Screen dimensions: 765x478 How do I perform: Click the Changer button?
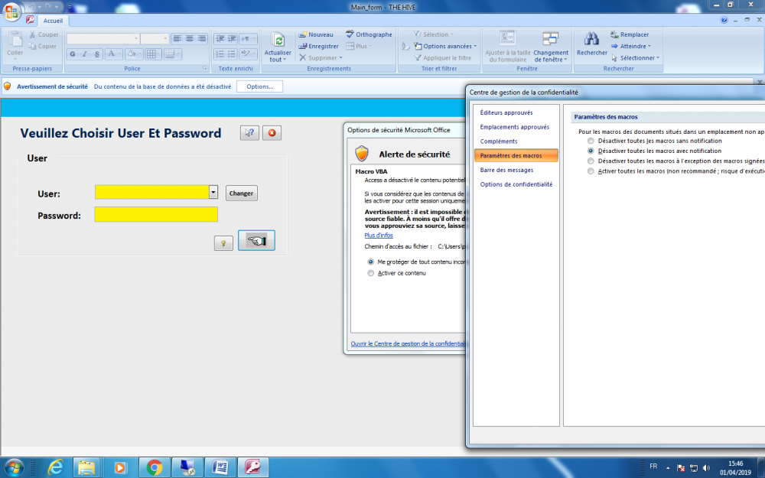pos(242,193)
